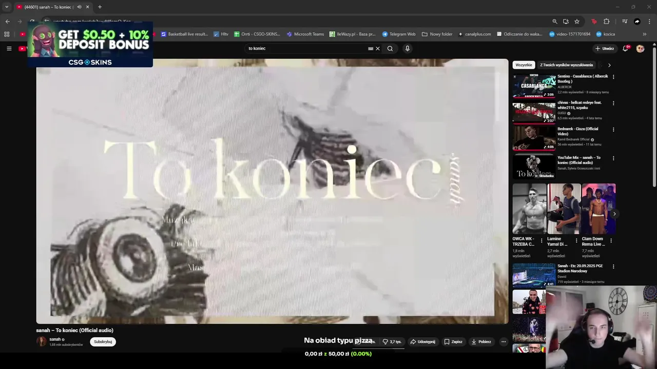The width and height of the screenshot is (657, 369).
Task: Open canalplus.com bookmark
Action: (x=475, y=34)
